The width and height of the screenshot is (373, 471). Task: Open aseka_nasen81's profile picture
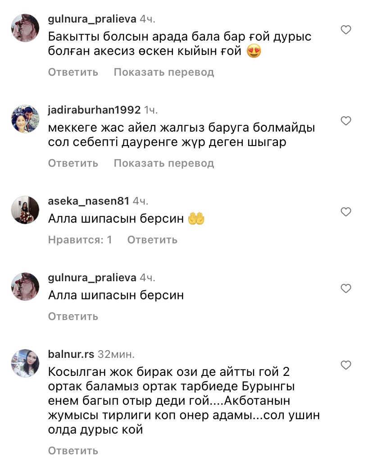25,210
